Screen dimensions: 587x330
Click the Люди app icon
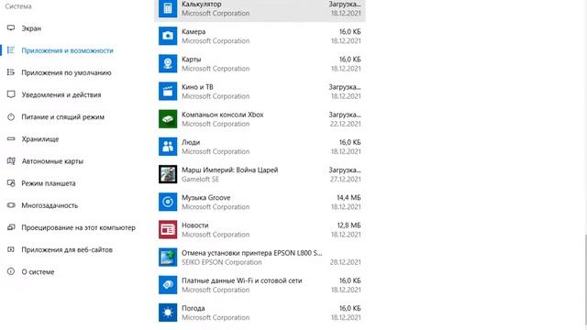(x=168, y=147)
